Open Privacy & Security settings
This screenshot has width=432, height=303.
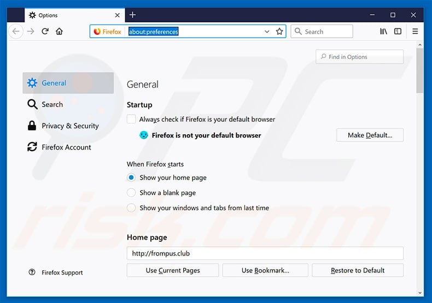(x=68, y=126)
